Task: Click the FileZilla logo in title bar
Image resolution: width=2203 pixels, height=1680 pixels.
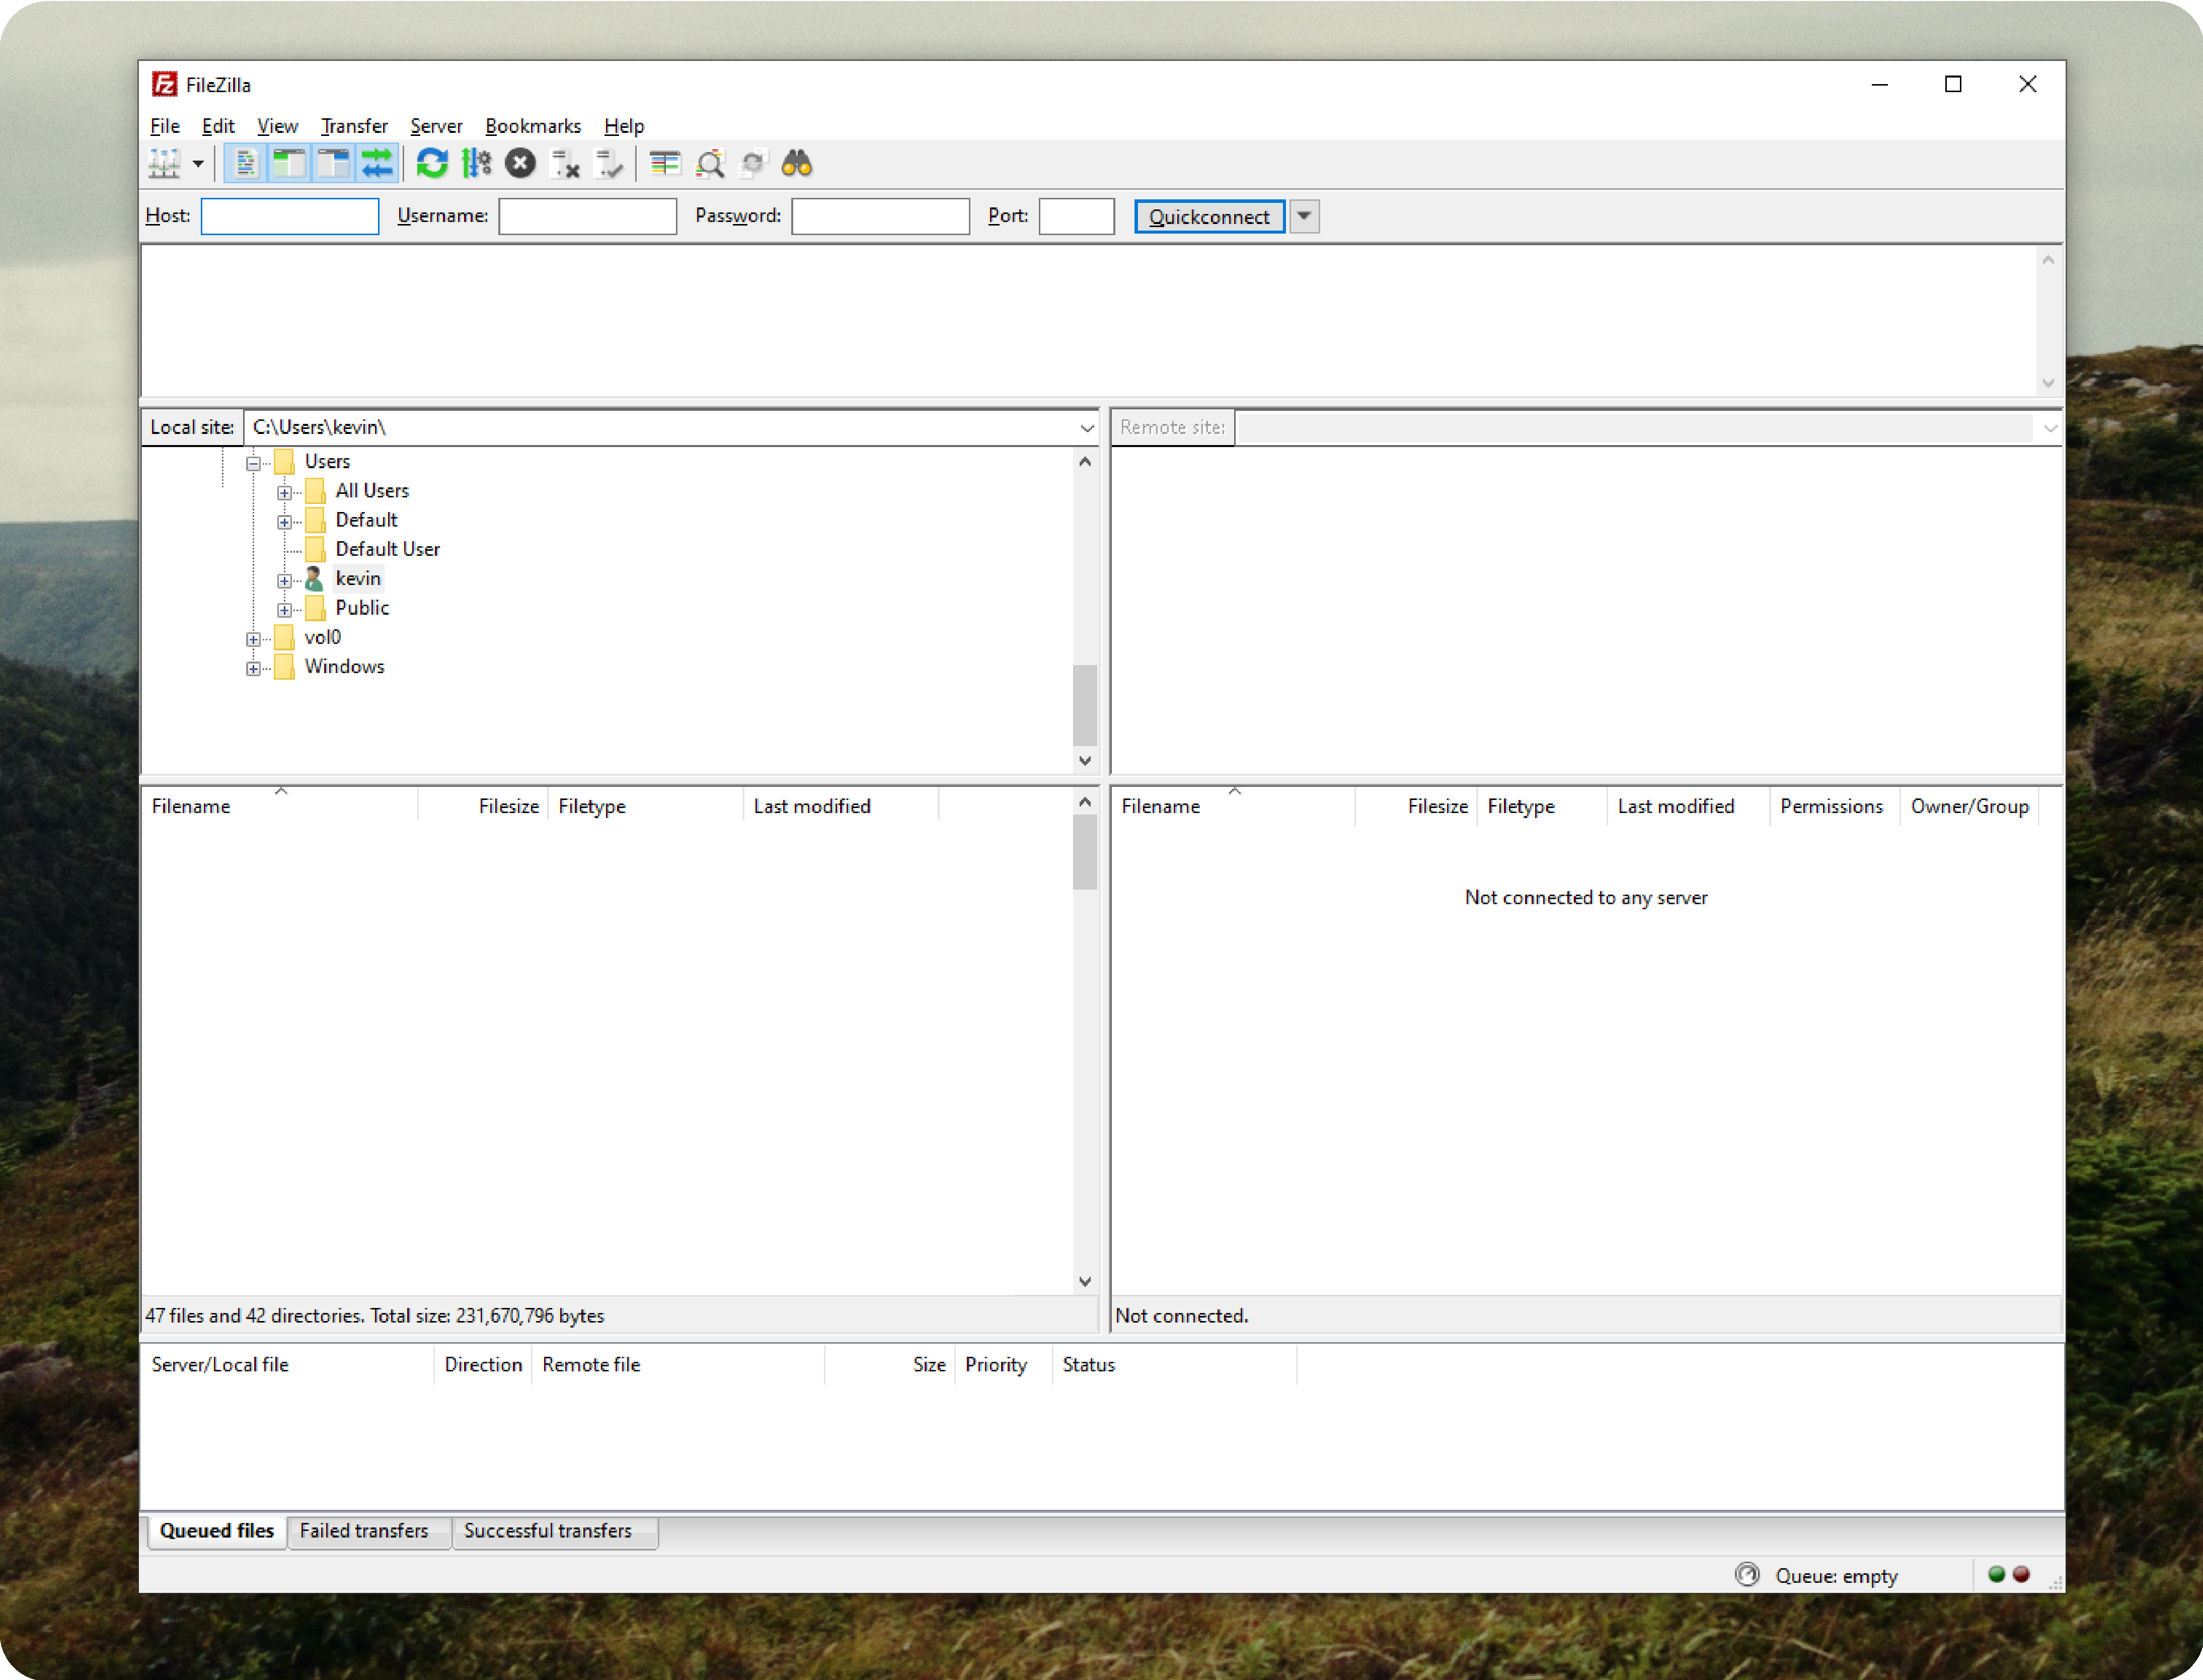Action: (164, 84)
